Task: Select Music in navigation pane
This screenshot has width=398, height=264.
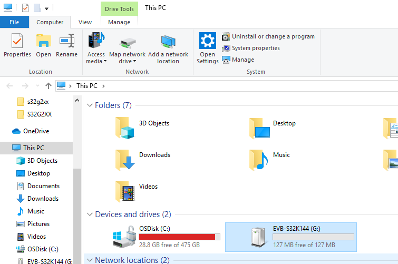Action: coord(31,211)
